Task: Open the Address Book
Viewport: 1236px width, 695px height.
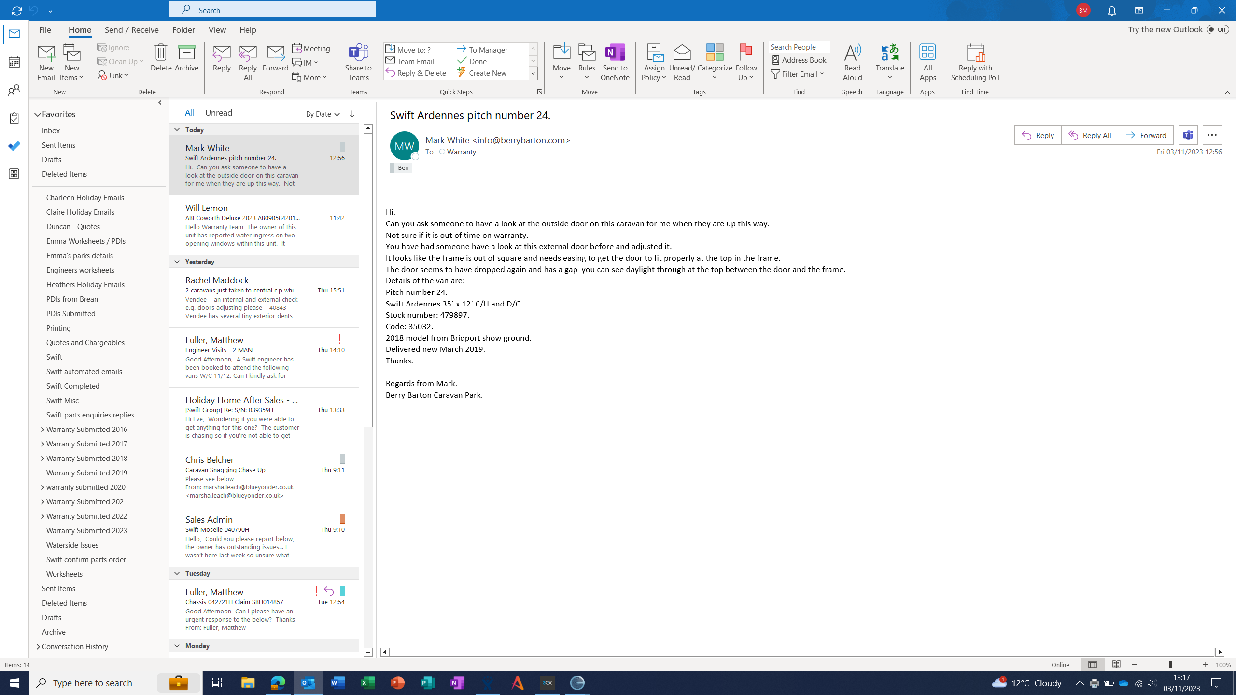Action: point(799,60)
